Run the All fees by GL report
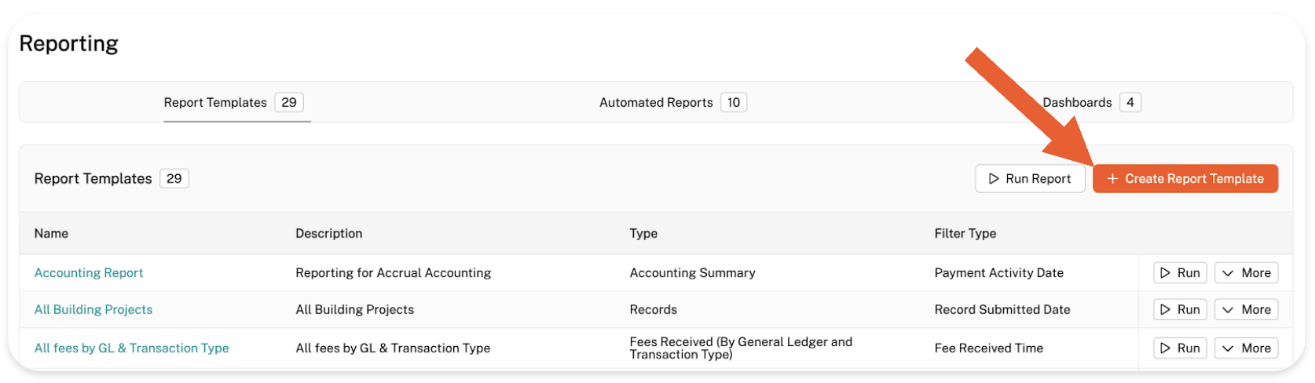This screenshot has width=1315, height=383. tap(1180, 348)
